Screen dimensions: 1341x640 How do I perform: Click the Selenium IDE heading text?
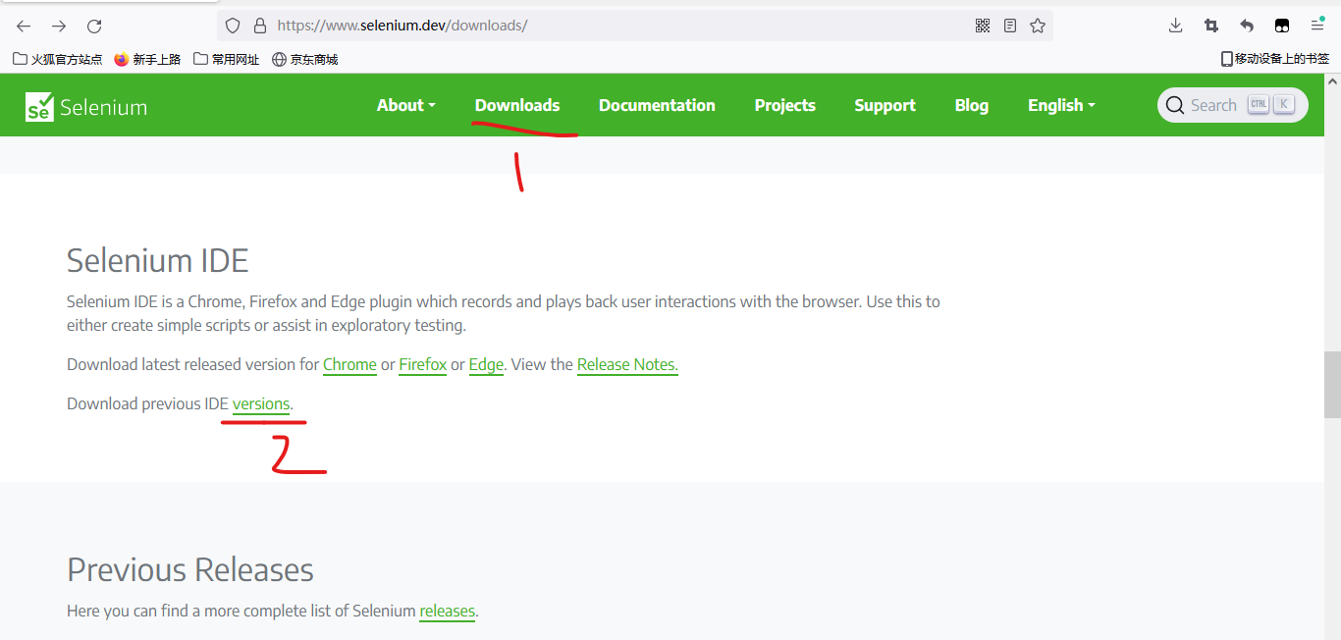coord(157,260)
